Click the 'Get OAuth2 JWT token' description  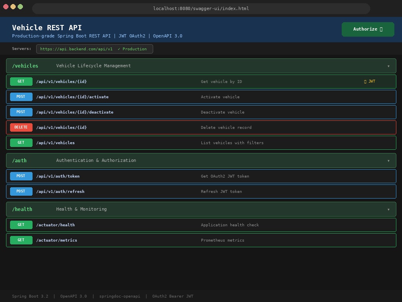[225, 176]
